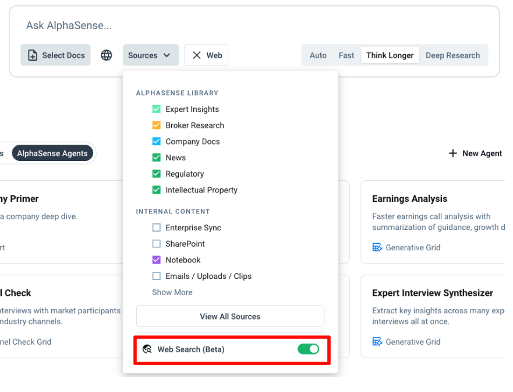Click the plus icon beside New Agent
This screenshot has height=392, width=513.
pyautogui.click(x=453, y=153)
